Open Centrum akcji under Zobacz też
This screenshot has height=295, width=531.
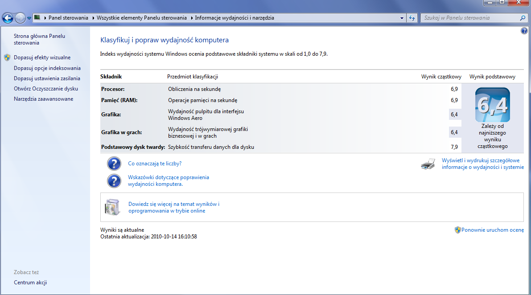pos(30,283)
